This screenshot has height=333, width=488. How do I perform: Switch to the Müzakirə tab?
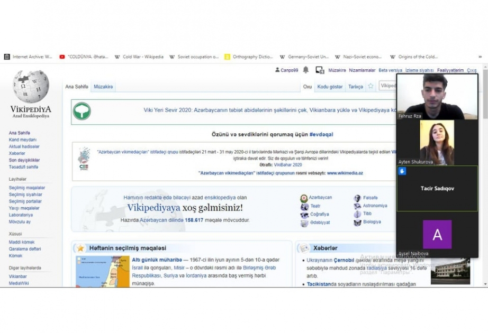103,87
